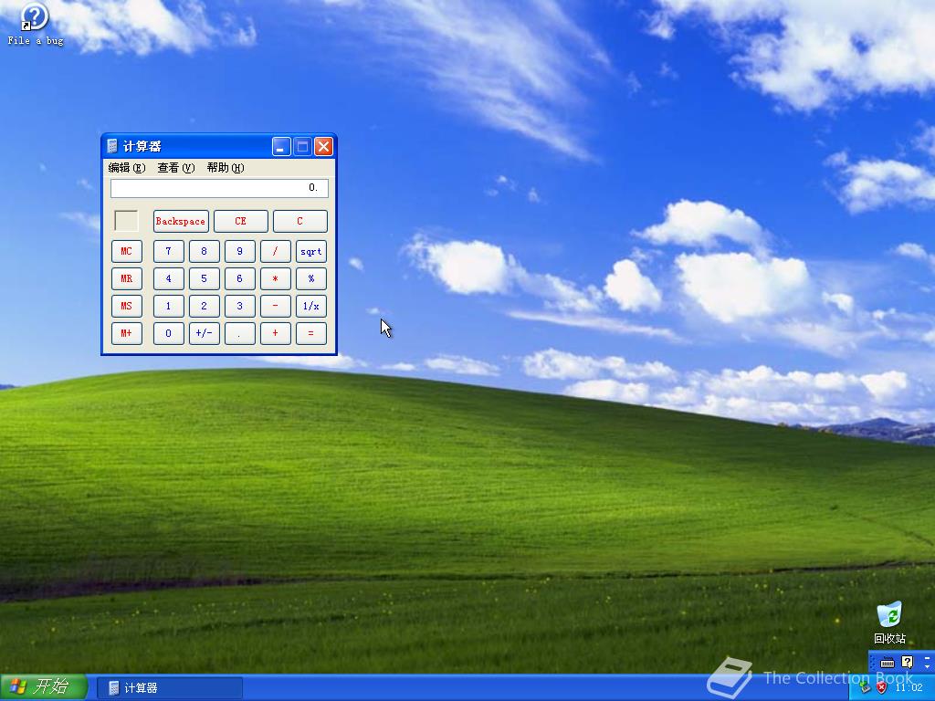Click the empty memory indicator box
This screenshot has width=935, height=701.
(126, 221)
